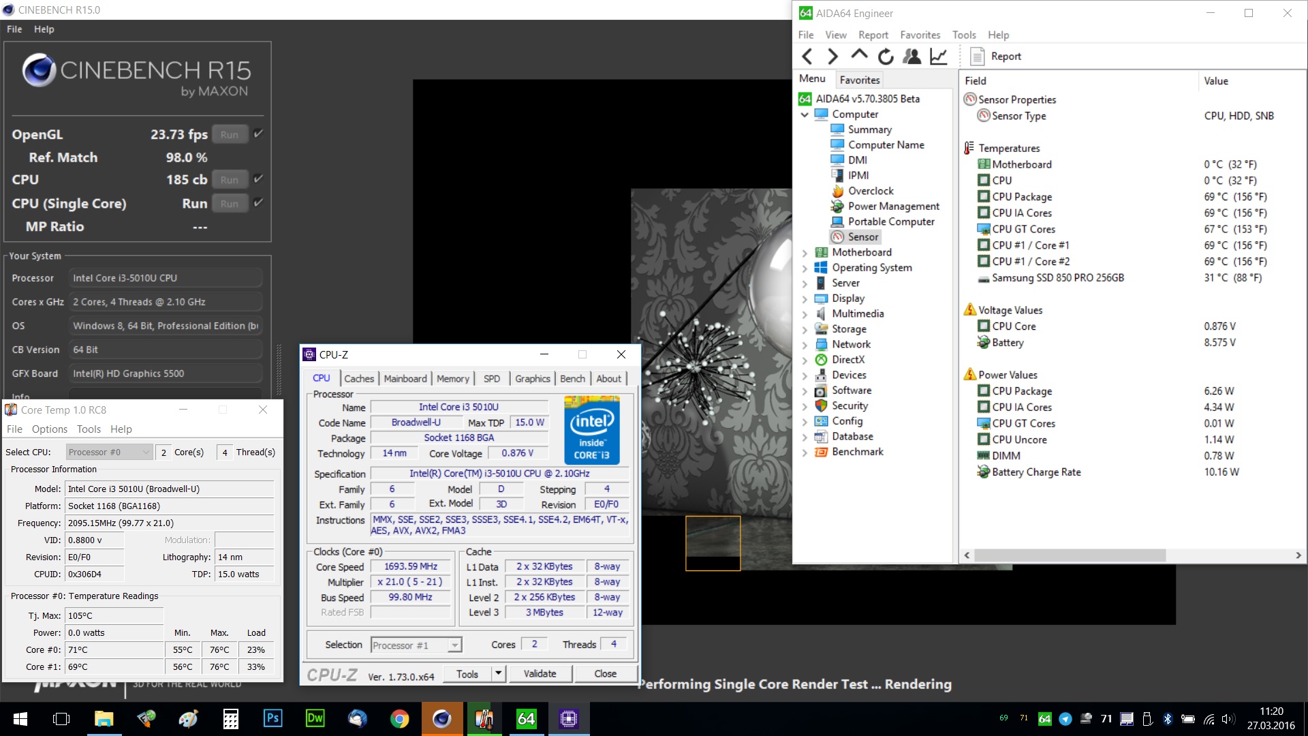Open Cinebench Help menu
Screen dimensions: 1308x736
[44, 29]
